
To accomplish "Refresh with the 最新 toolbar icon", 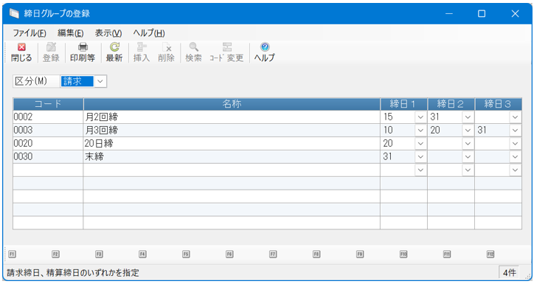I will pyautogui.click(x=114, y=52).
